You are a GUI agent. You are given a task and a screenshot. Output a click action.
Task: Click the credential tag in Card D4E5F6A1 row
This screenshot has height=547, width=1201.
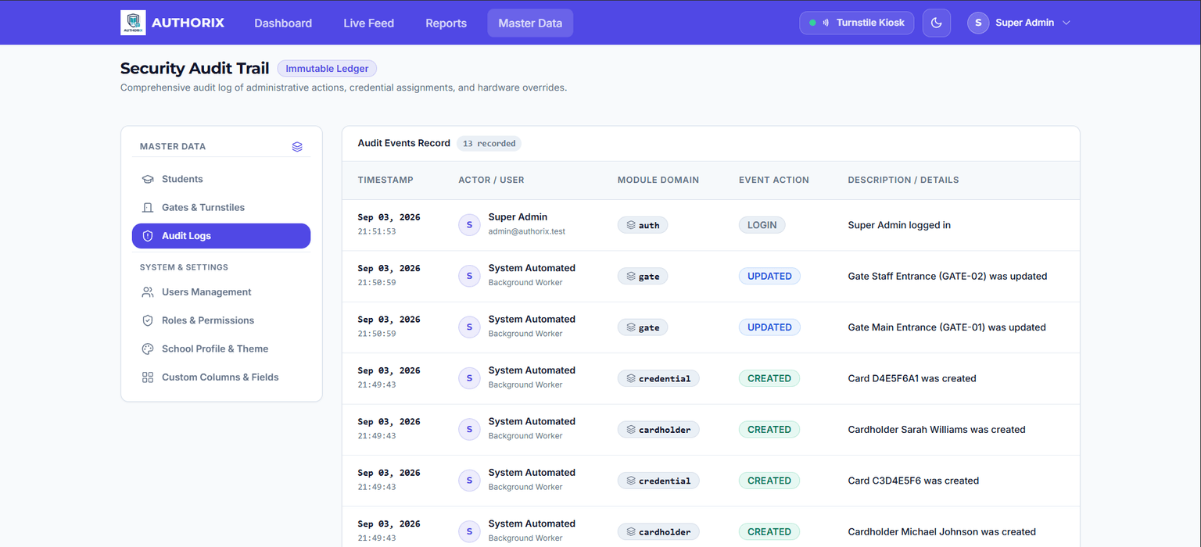click(x=658, y=378)
